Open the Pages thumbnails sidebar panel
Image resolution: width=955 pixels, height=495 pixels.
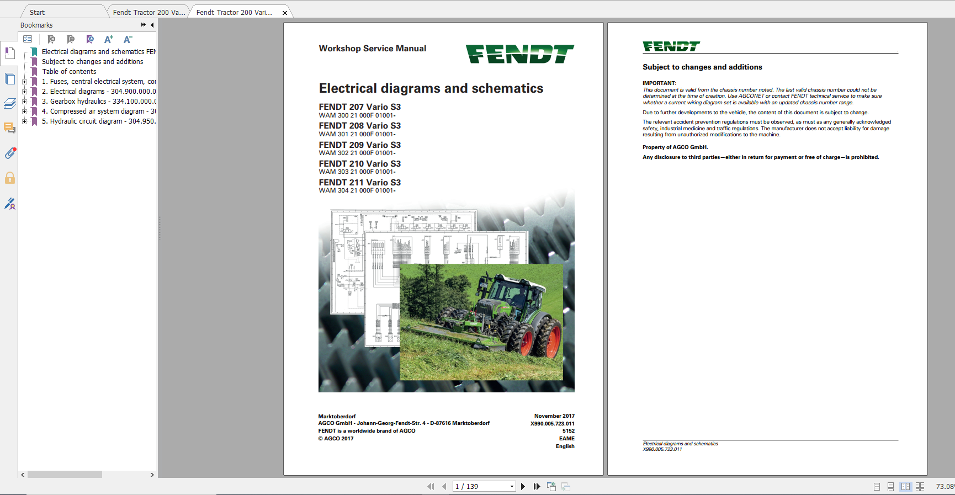coord(9,79)
